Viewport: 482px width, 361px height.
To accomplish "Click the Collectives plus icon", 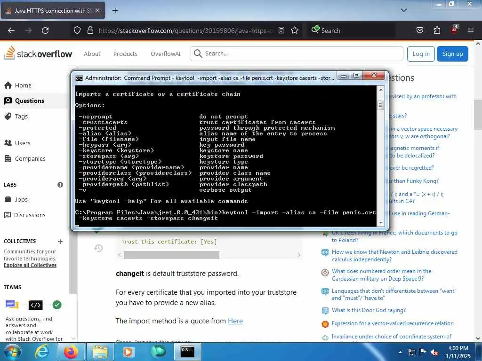I will point(60,242).
